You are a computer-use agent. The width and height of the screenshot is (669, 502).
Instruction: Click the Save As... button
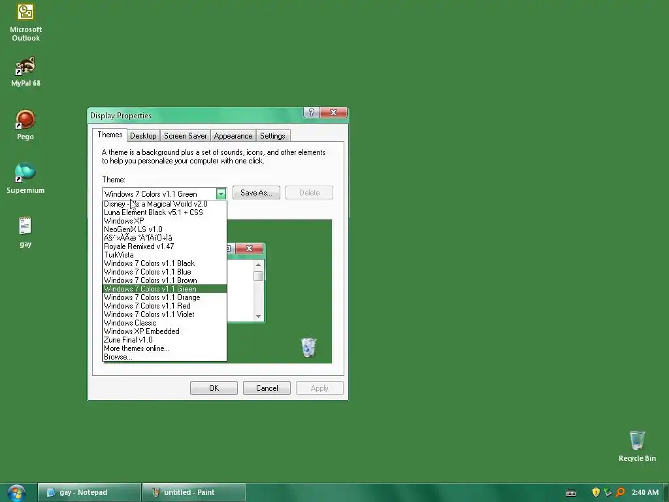click(256, 193)
